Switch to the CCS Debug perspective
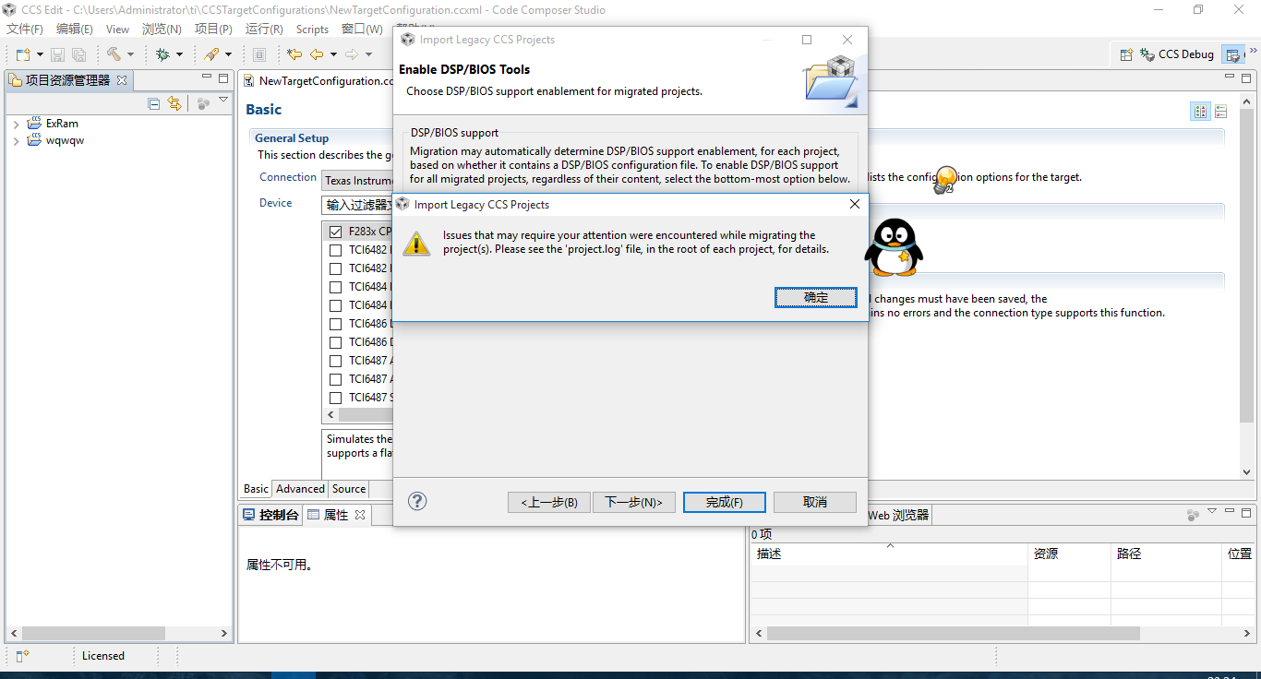 [1177, 54]
